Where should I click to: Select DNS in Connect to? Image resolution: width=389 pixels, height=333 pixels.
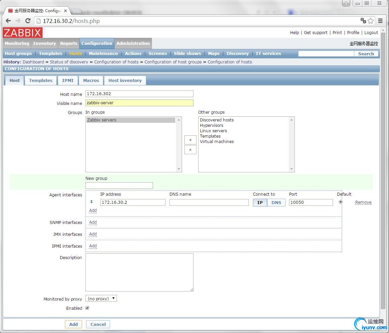[x=276, y=202]
